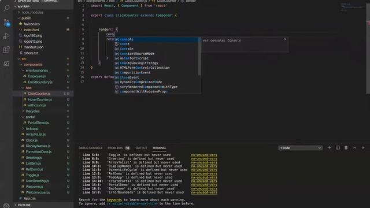The width and height of the screenshot is (370, 208).
Task: Click the first no-unused-vars link for Toggle
Action: point(204,155)
